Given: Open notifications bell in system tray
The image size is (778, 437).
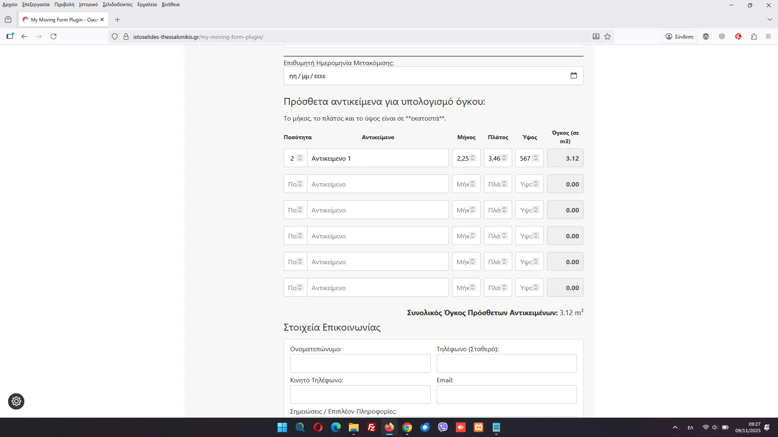Looking at the screenshot, I should (767, 427).
